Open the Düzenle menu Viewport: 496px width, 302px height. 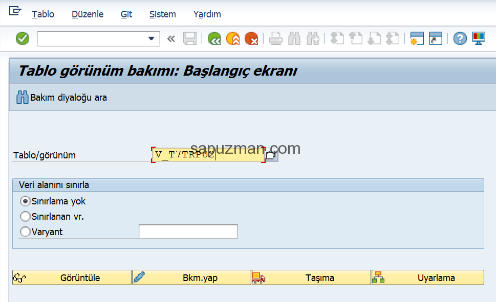pos(88,14)
